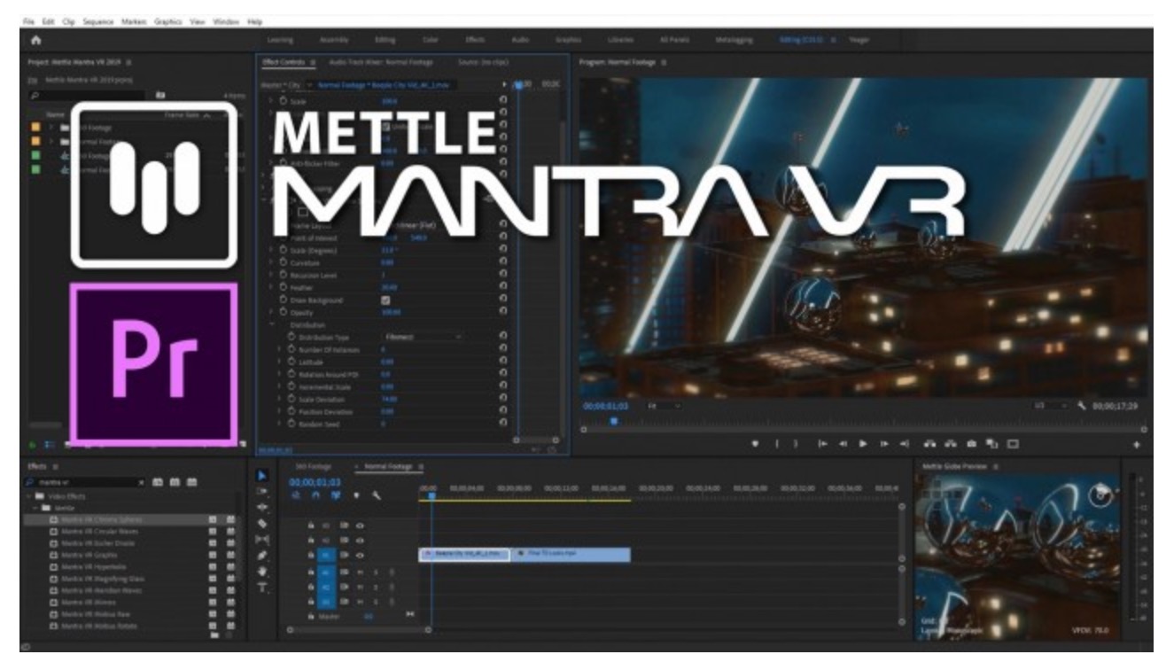Select the Type tool
This screenshot has height=670, width=1166.
tap(262, 587)
